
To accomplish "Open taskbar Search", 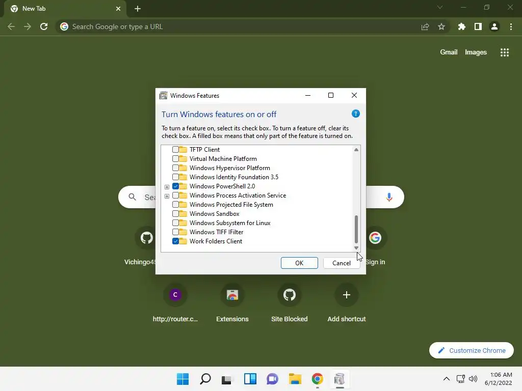I will [x=205, y=379].
